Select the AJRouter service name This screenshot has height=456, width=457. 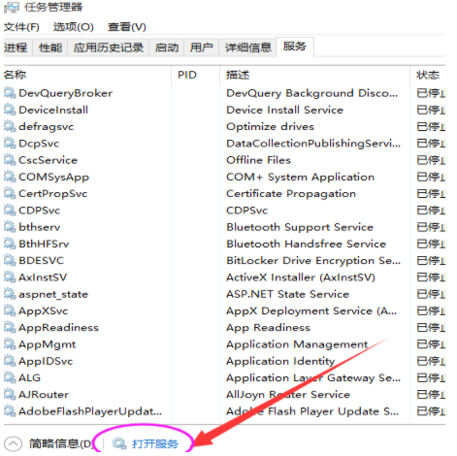coord(44,395)
